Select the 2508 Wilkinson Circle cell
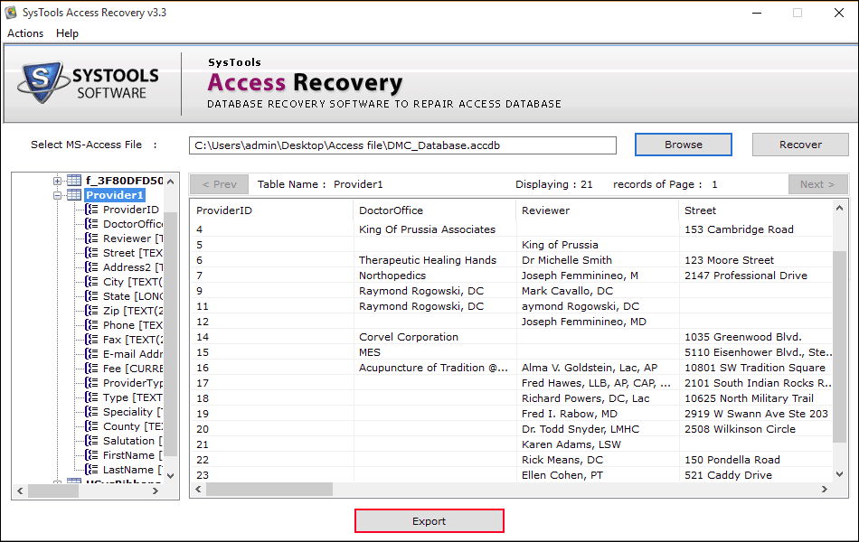The width and height of the screenshot is (859, 542). 756,429
